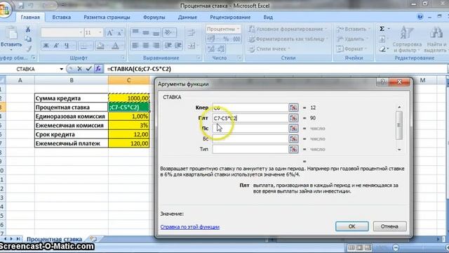Click the Вс input field

[x=250, y=139]
